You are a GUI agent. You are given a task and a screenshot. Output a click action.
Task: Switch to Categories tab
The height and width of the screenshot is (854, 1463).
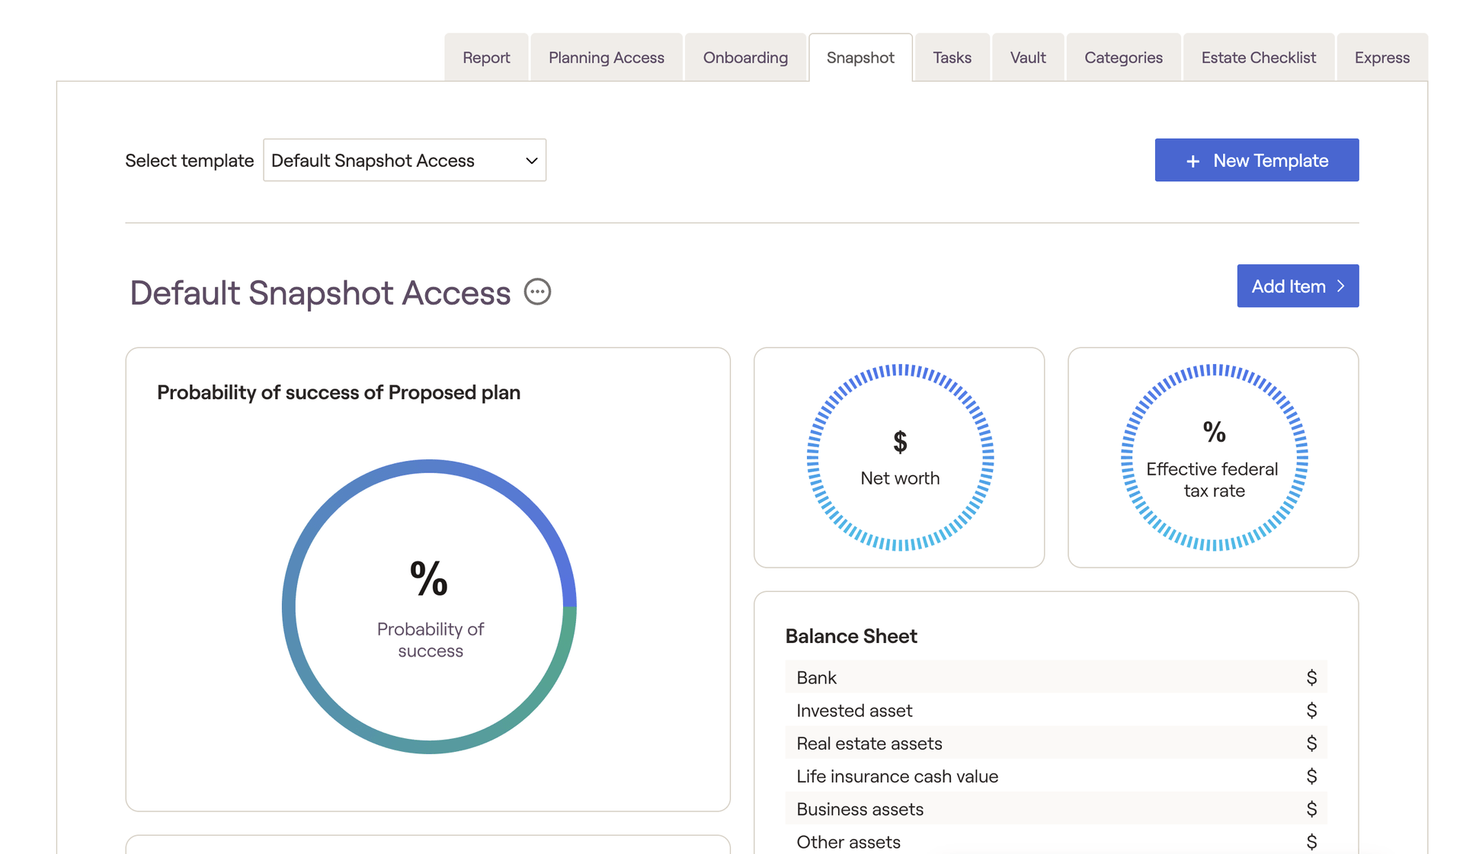1123,58
